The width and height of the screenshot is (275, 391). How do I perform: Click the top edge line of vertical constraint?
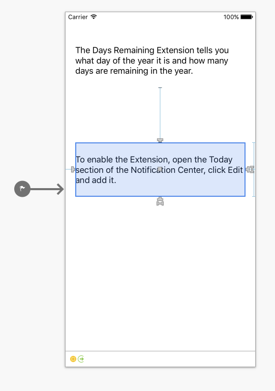(x=160, y=88)
